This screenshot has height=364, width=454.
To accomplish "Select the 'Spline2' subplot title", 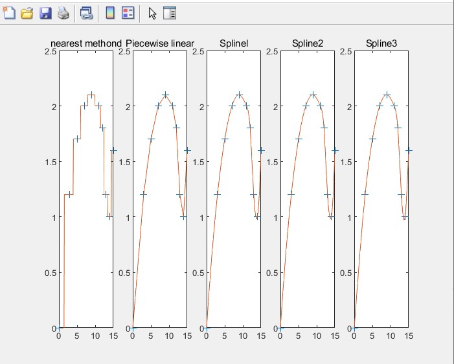I will (308, 43).
